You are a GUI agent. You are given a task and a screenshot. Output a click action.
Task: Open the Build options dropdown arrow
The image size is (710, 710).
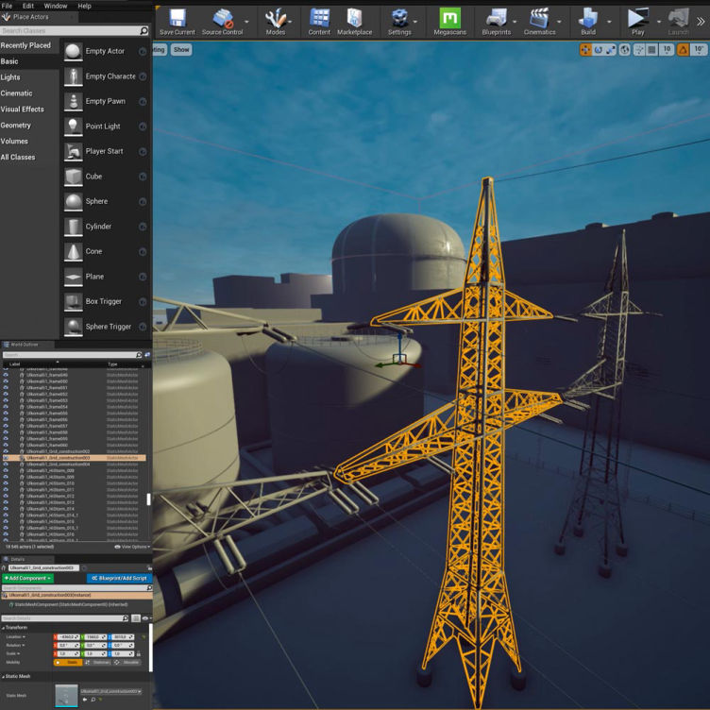tap(609, 22)
